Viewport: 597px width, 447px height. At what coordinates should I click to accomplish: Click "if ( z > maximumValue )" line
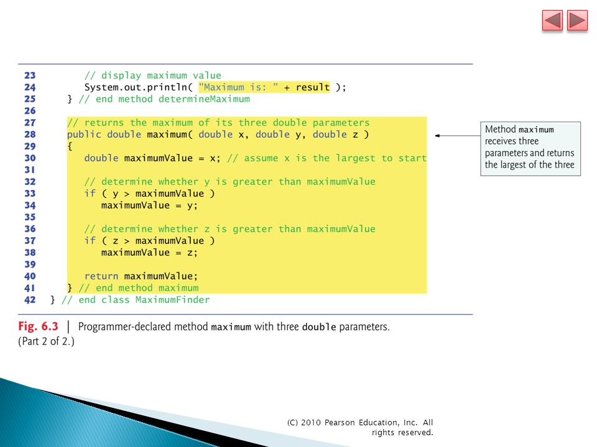[149, 241]
